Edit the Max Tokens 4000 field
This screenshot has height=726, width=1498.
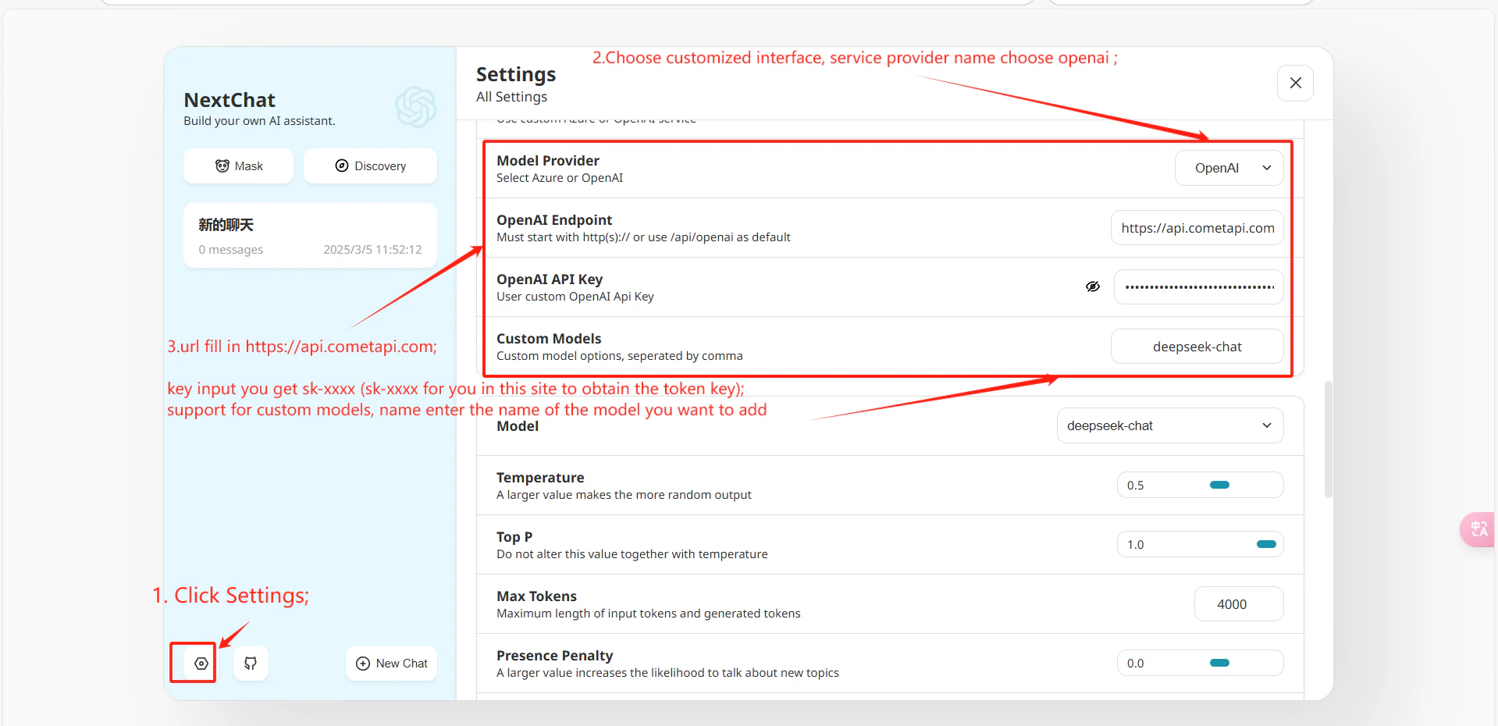(x=1239, y=604)
